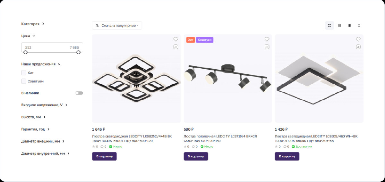Switch to grid tile view
The width and height of the screenshot is (385, 182).
pos(329,25)
